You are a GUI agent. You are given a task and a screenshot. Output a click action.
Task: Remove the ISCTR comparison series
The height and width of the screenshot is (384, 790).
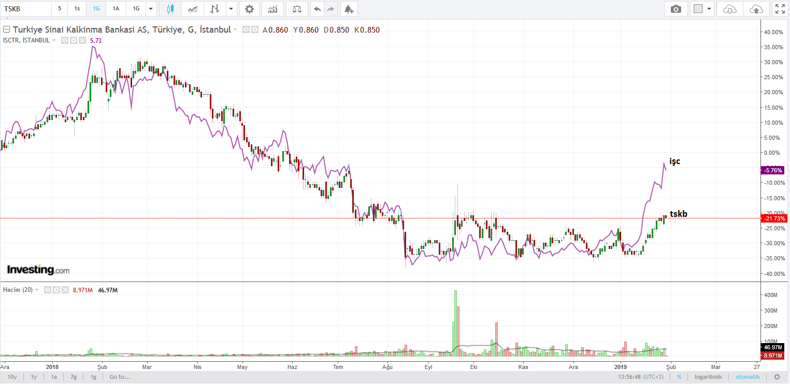coord(81,40)
